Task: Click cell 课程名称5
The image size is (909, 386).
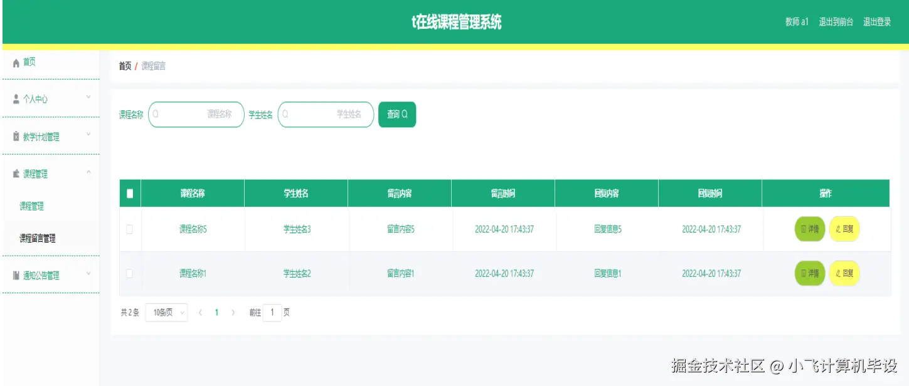Action: pyautogui.click(x=193, y=229)
